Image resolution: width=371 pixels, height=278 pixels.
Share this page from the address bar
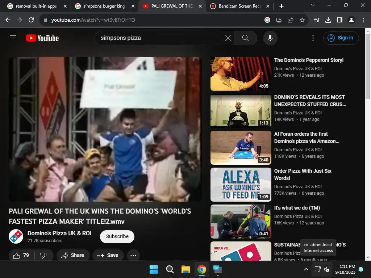[291, 20]
